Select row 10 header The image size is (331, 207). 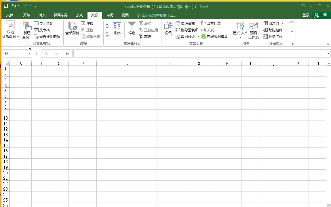click(5, 118)
